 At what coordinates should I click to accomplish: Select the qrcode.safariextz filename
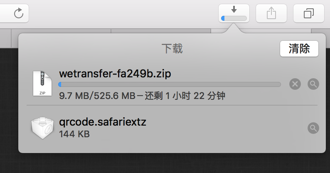tap(103, 122)
